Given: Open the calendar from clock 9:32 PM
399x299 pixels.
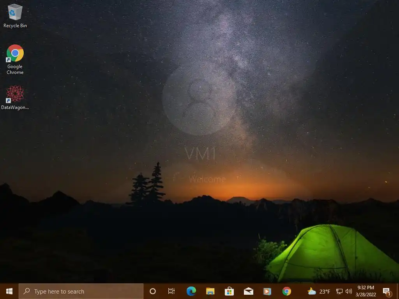Looking at the screenshot, I should (x=365, y=291).
